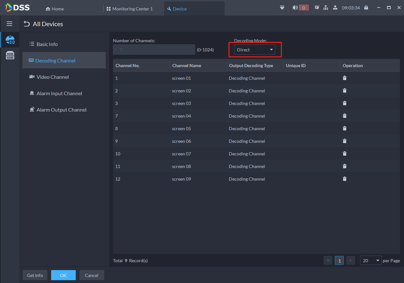This screenshot has width=404, height=283.
Task: Select channel number 10 cell
Action: coord(118,154)
